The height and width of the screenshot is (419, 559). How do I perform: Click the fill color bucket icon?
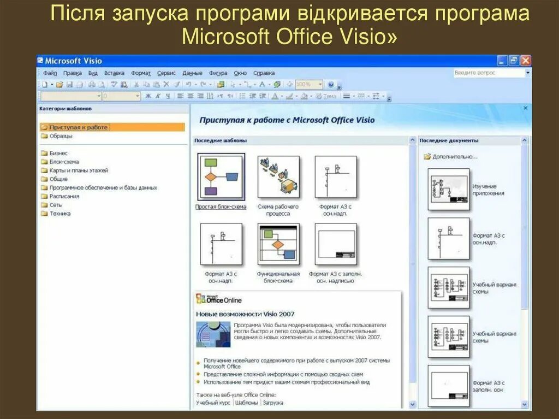304,96
